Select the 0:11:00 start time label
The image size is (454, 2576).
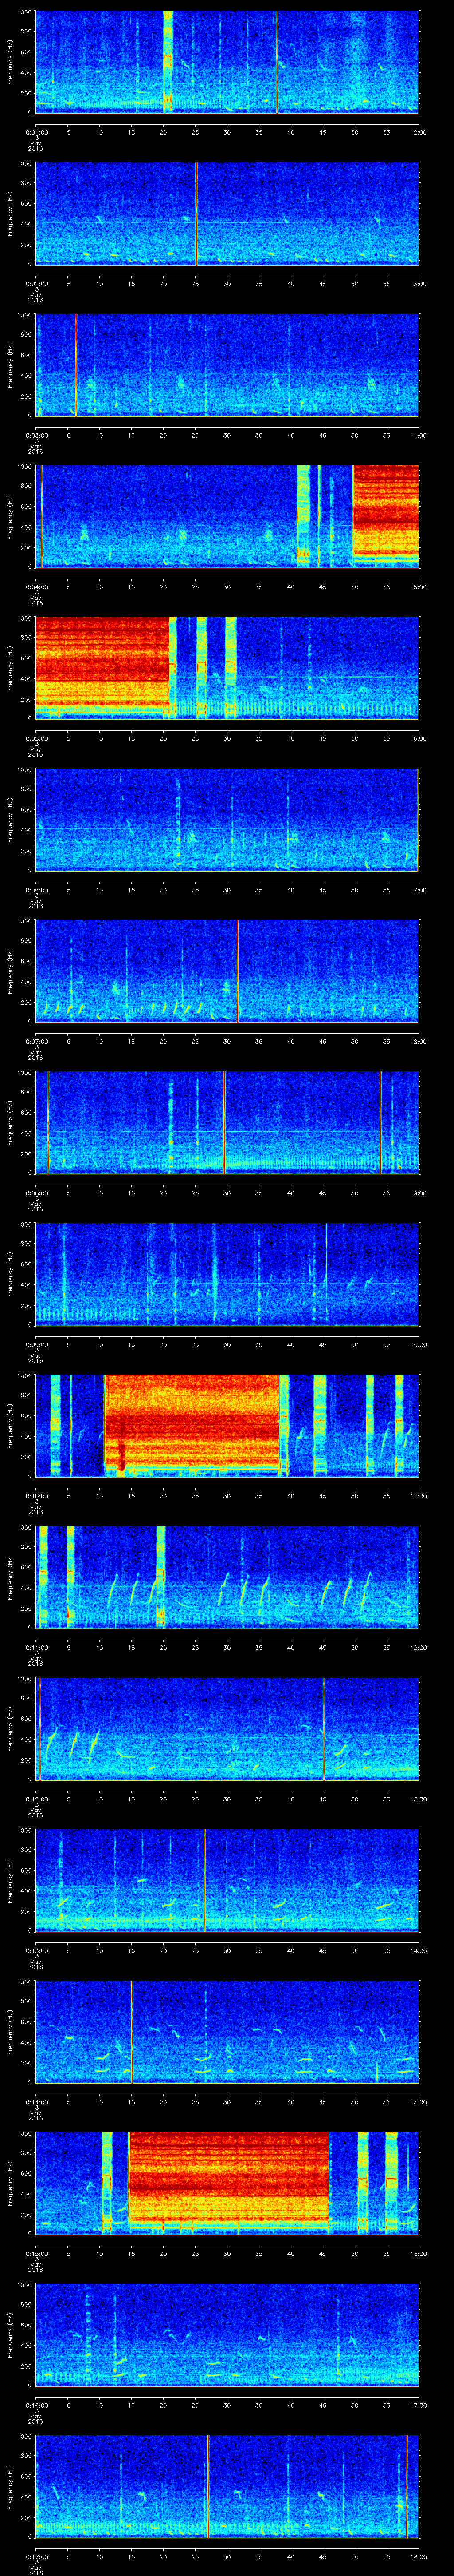[36, 1647]
